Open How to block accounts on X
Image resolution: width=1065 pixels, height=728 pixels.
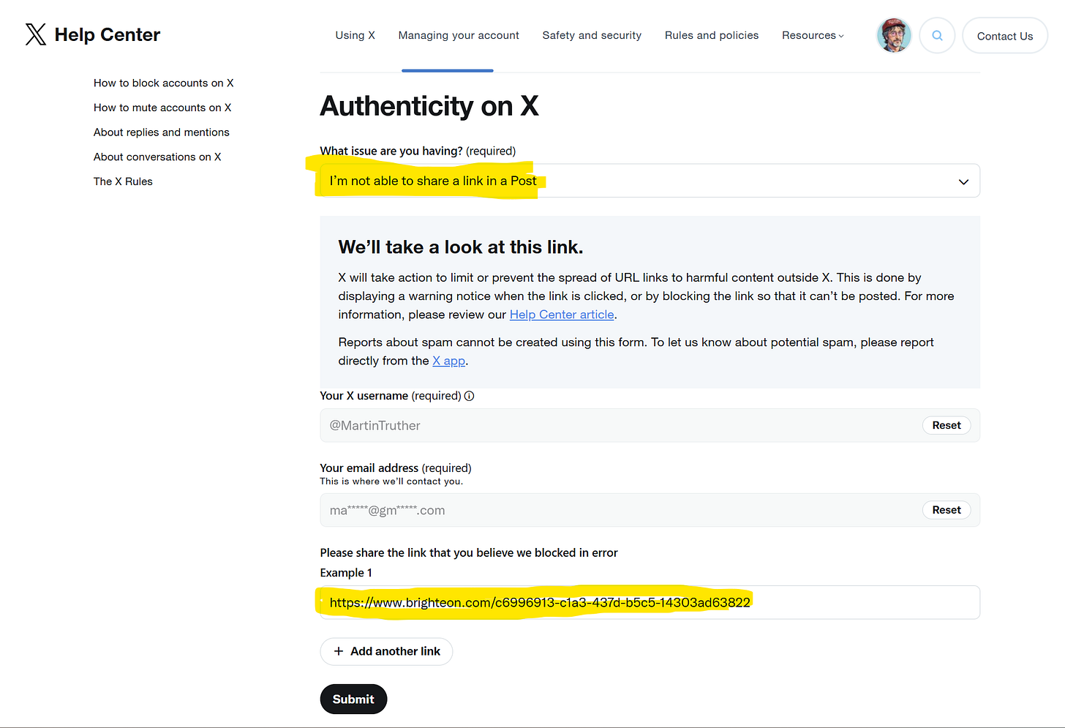(x=164, y=83)
